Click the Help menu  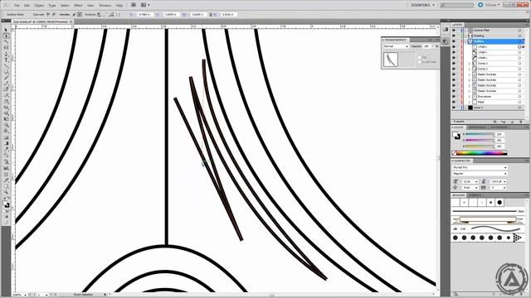tap(119, 6)
